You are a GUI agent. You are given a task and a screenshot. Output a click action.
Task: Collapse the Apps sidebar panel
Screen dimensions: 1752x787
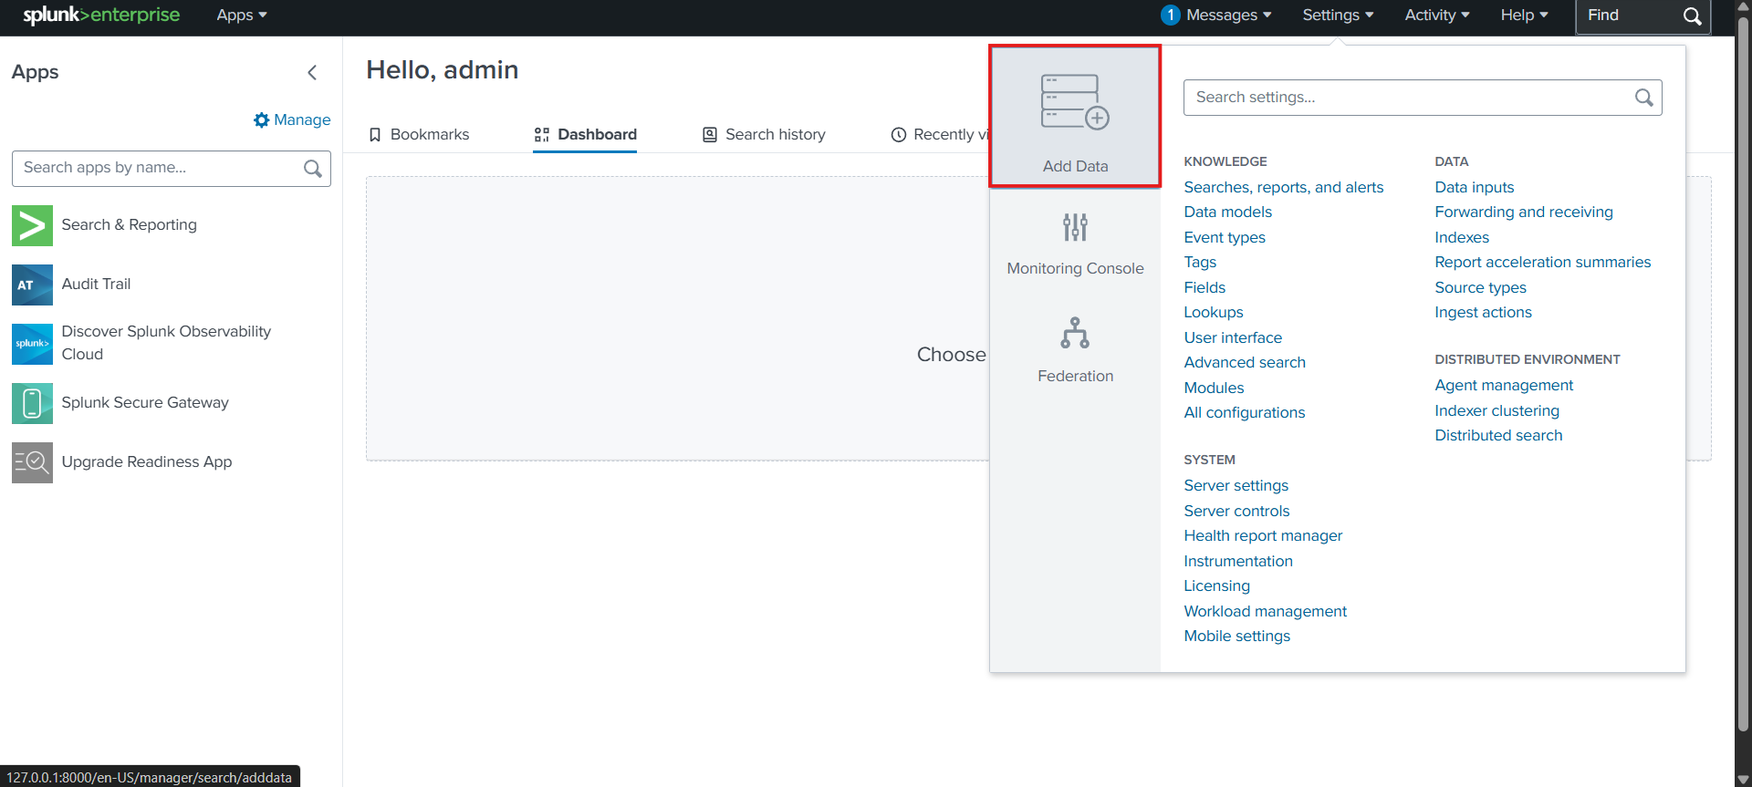312,73
